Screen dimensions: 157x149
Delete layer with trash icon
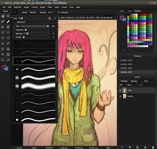(x=153, y=147)
